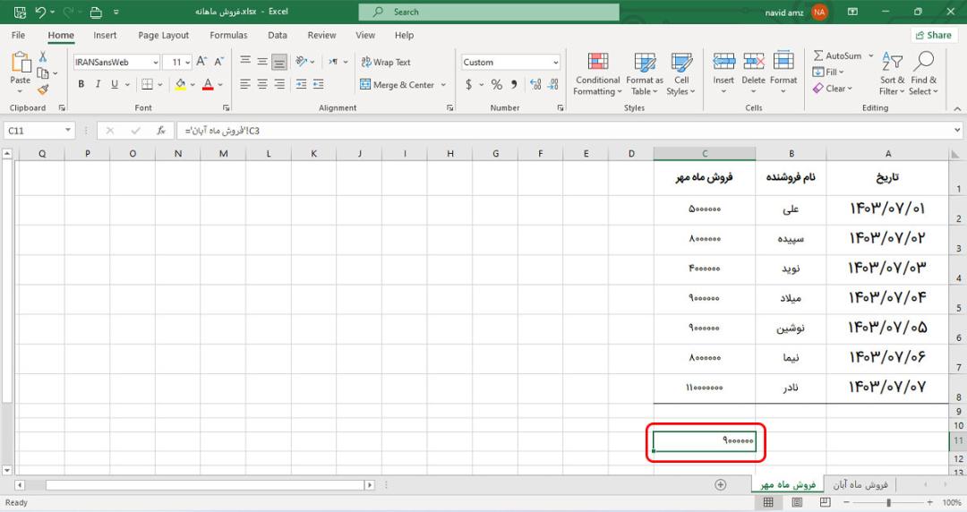Viewport: 967px width, 512px height.
Task: Open the Name Box dropdown arrow
Action: click(68, 130)
